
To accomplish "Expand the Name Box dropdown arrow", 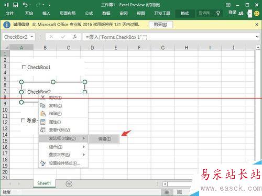I will click(32, 37).
